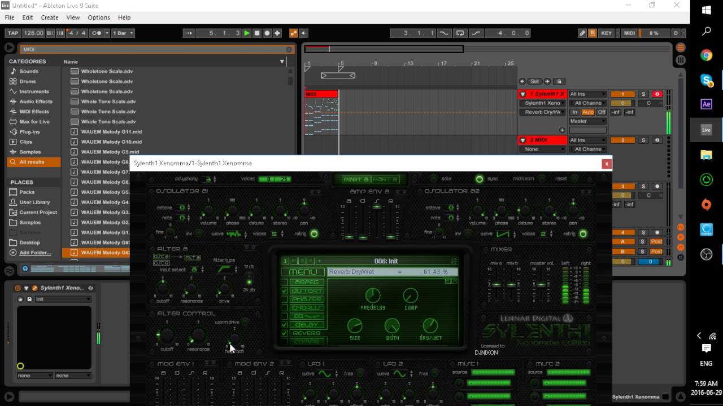The height and width of the screenshot is (406, 723).
Task: Jump to next locator arrow
Action: coord(547,81)
